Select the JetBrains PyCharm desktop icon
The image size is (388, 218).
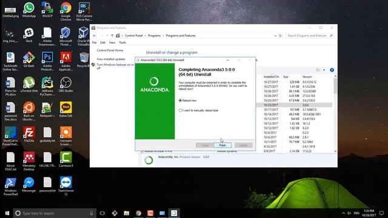point(47,86)
